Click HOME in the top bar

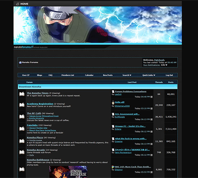(x=24, y=4)
